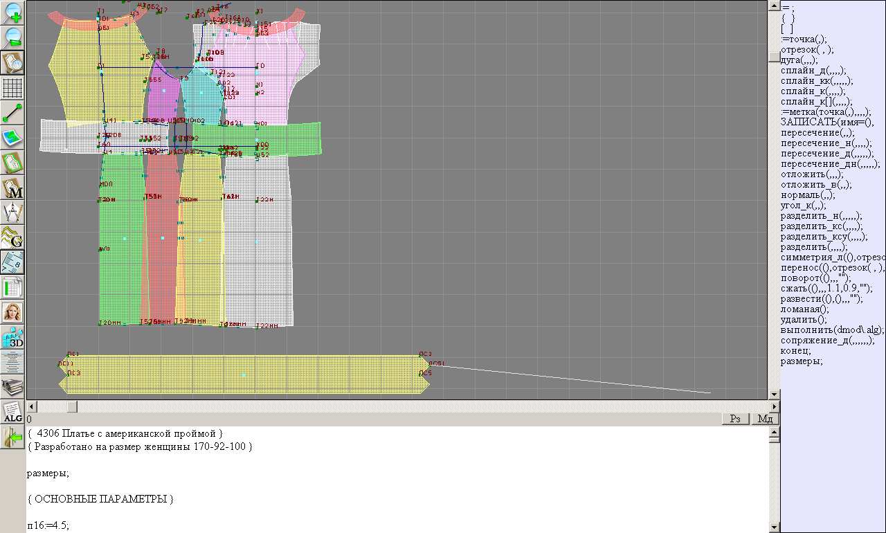Open the pattern with M icon
The width and height of the screenshot is (886, 533).
pos(13,188)
